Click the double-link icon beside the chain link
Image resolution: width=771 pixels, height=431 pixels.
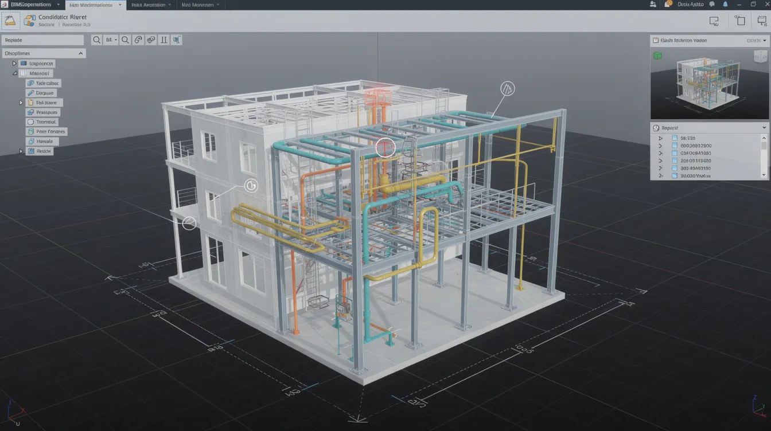click(x=151, y=40)
